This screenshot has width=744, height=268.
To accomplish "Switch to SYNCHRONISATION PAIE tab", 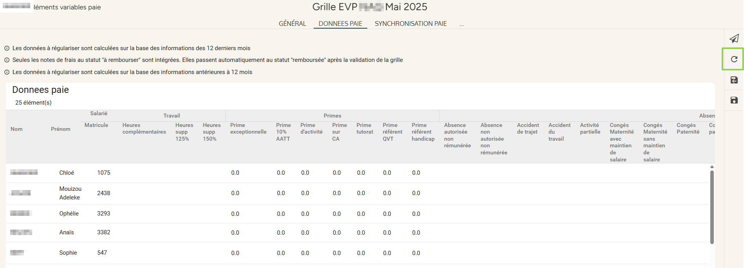I will (x=410, y=24).
